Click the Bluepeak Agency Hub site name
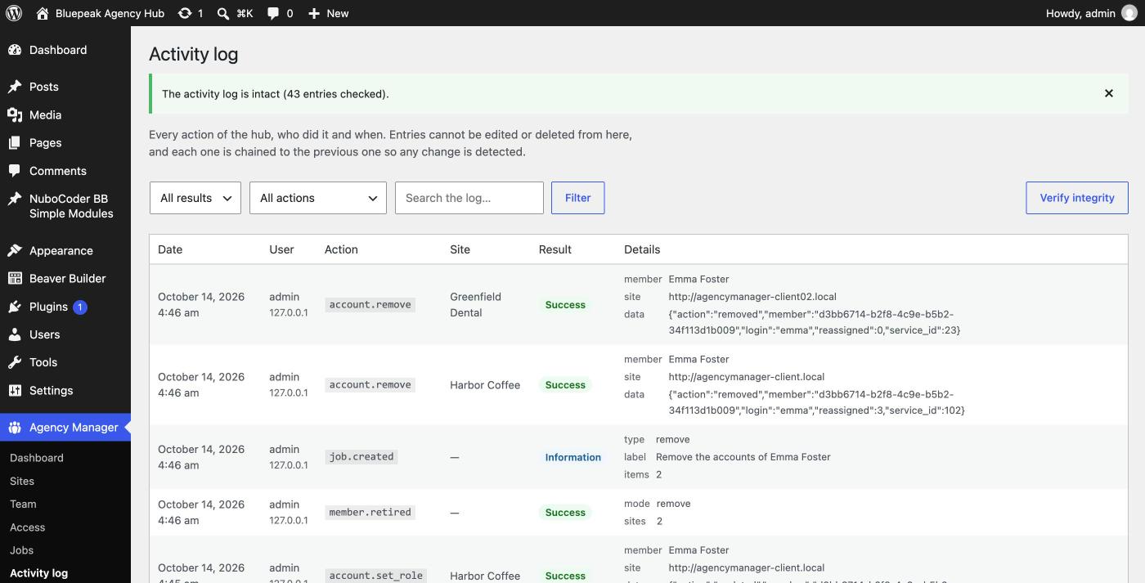Viewport: 1145px width, 583px height. click(x=110, y=13)
